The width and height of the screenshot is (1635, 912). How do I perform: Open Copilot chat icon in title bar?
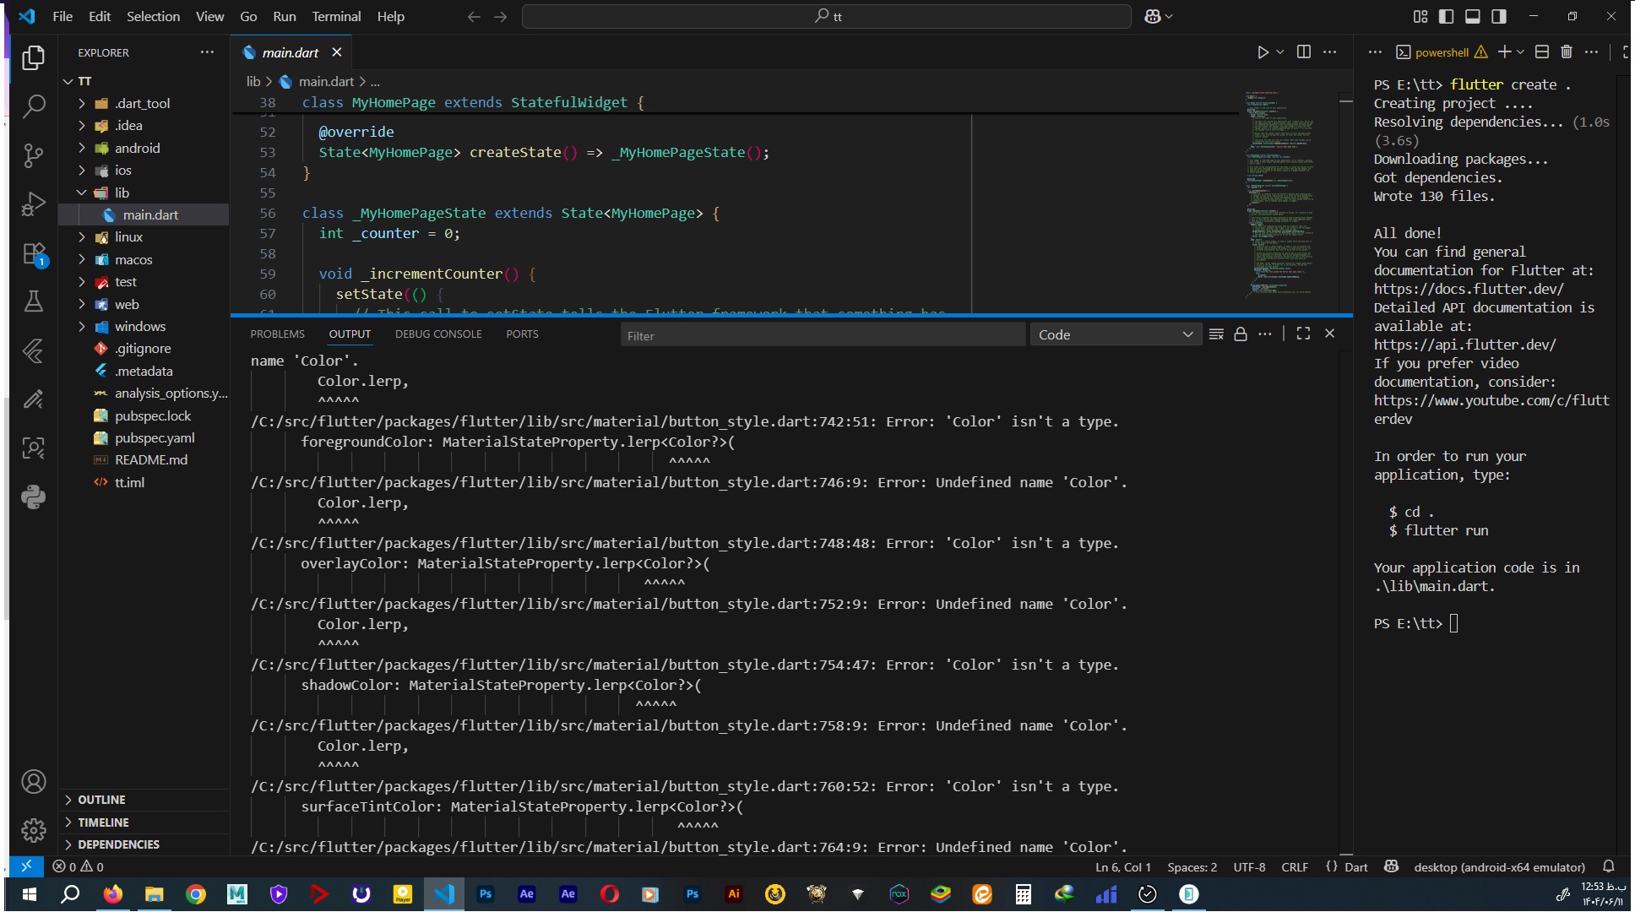click(x=1153, y=17)
